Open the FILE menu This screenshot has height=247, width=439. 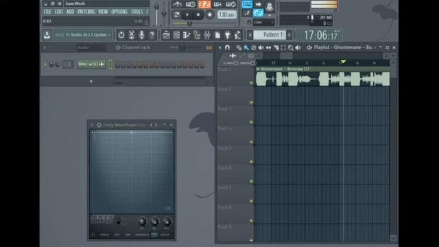pos(47,12)
